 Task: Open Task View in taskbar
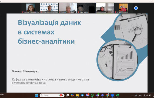[67, 95]
